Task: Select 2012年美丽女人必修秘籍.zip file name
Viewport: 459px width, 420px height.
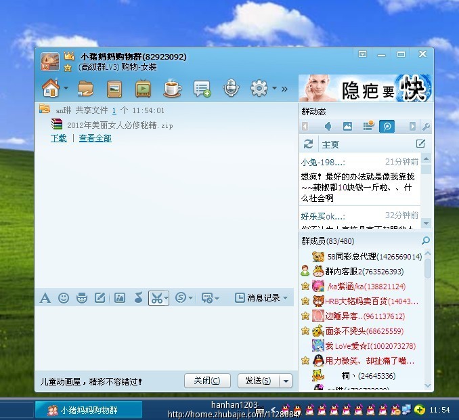Action: click(x=120, y=125)
